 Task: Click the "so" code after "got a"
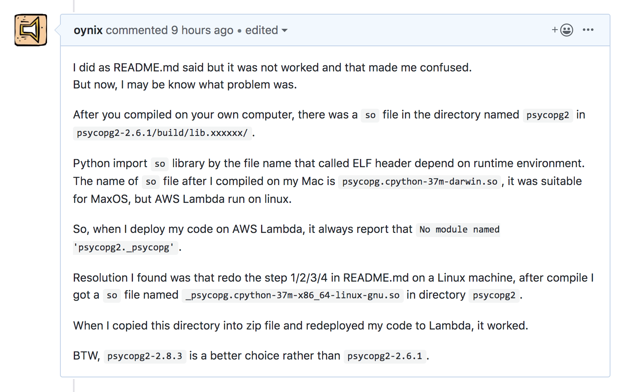111,295
